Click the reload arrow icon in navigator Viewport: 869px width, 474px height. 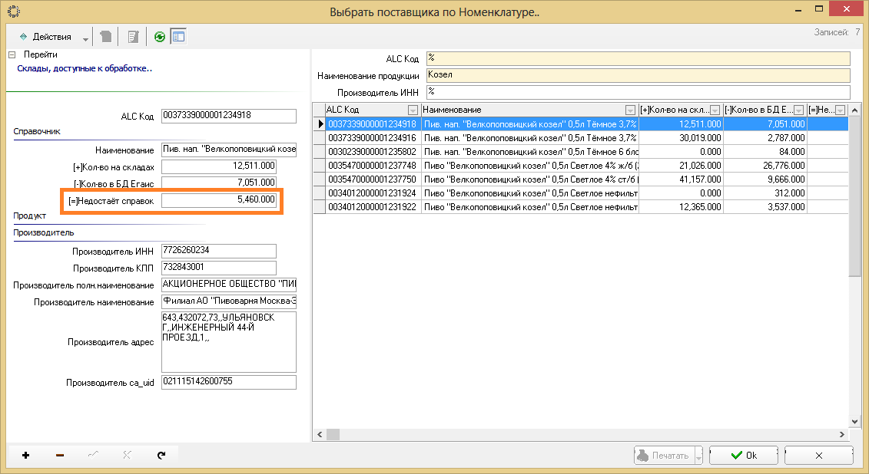pos(161,455)
